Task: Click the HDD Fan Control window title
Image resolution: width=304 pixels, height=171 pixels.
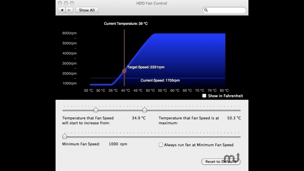Action: tap(152, 3)
